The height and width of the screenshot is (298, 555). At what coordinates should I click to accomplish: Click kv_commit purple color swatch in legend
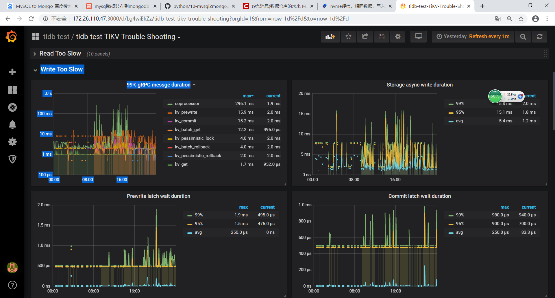(170, 121)
